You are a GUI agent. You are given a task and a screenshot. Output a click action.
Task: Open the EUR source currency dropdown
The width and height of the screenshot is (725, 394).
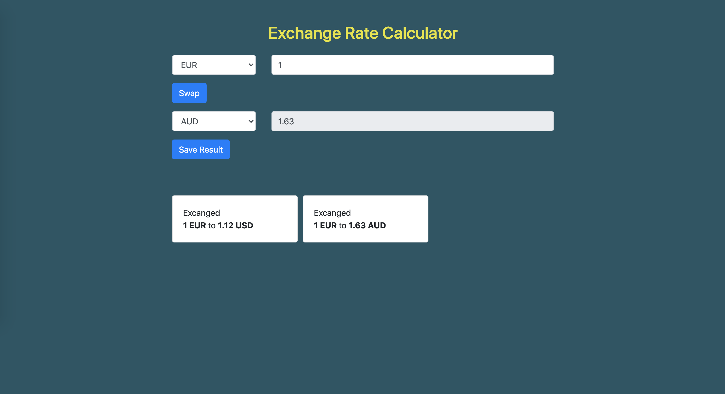coord(214,65)
